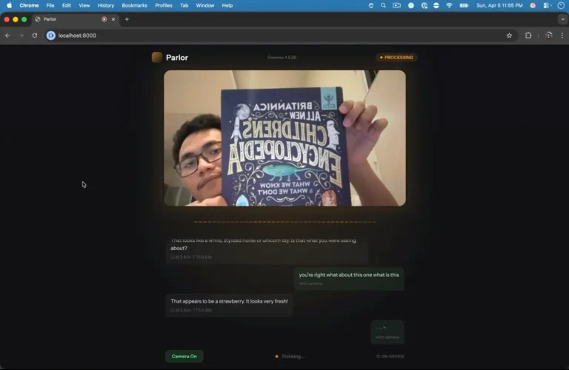The width and height of the screenshot is (569, 370).
Task: Click the strawberry response message
Action: (x=229, y=305)
